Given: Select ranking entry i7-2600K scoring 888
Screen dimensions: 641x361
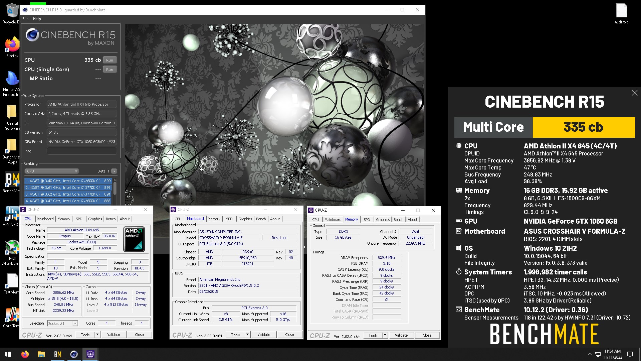Looking at the screenshot, I should 68,201.
